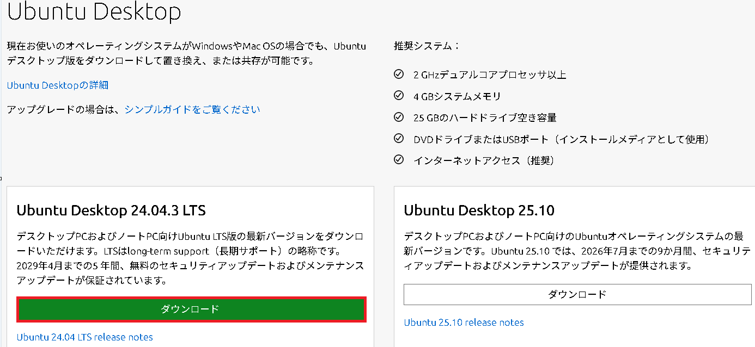The height and width of the screenshot is (347, 755).
Task: Click the ダウンロード button for Ubuntu Desktop 25.10
Action: [576, 294]
